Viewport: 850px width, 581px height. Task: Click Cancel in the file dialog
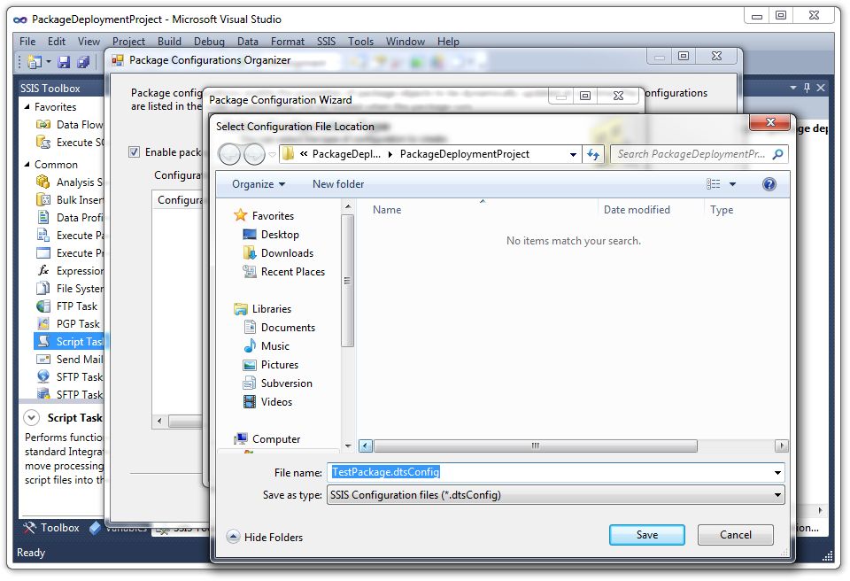pyautogui.click(x=735, y=534)
